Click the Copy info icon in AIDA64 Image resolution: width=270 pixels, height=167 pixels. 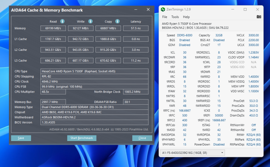[117, 21]
